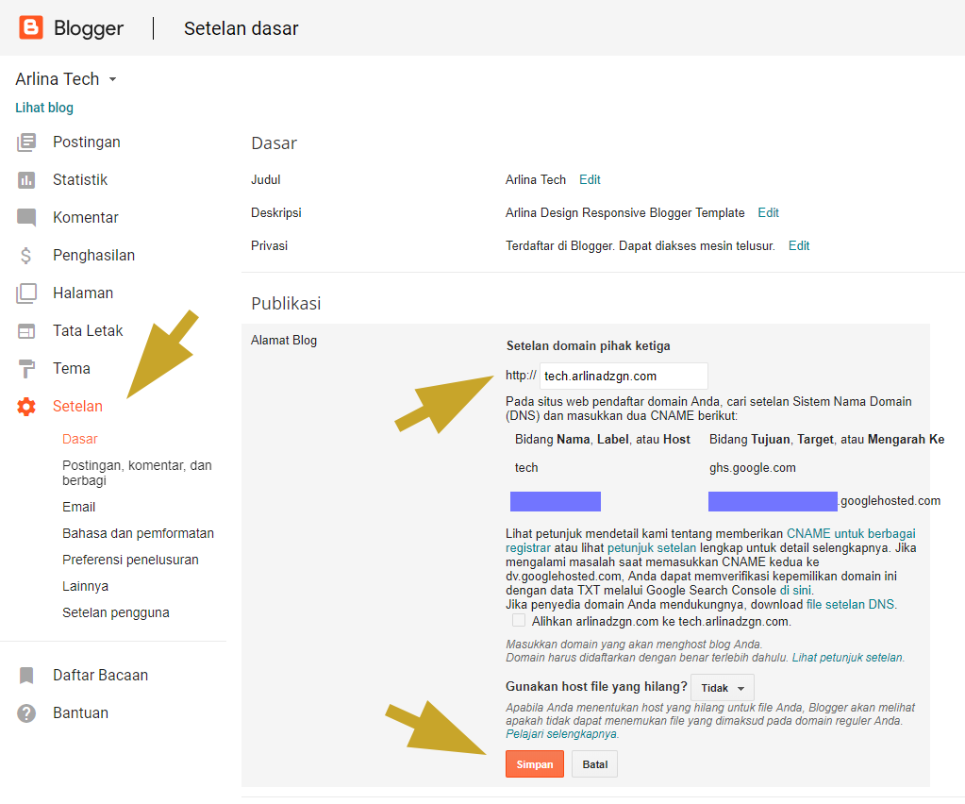Click Edit next to Judul
This screenshot has height=804, width=965.
click(590, 179)
